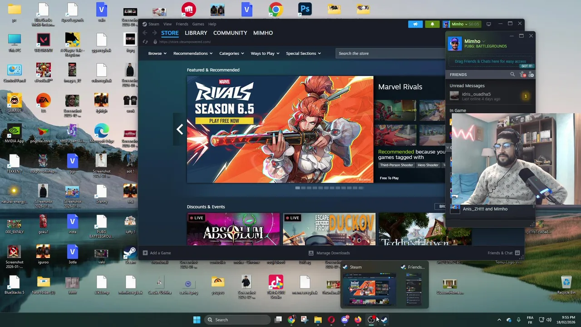Screen dimensions: 581x327
Task: Open the Marvel Rivals featured banner
Action: tap(280, 129)
